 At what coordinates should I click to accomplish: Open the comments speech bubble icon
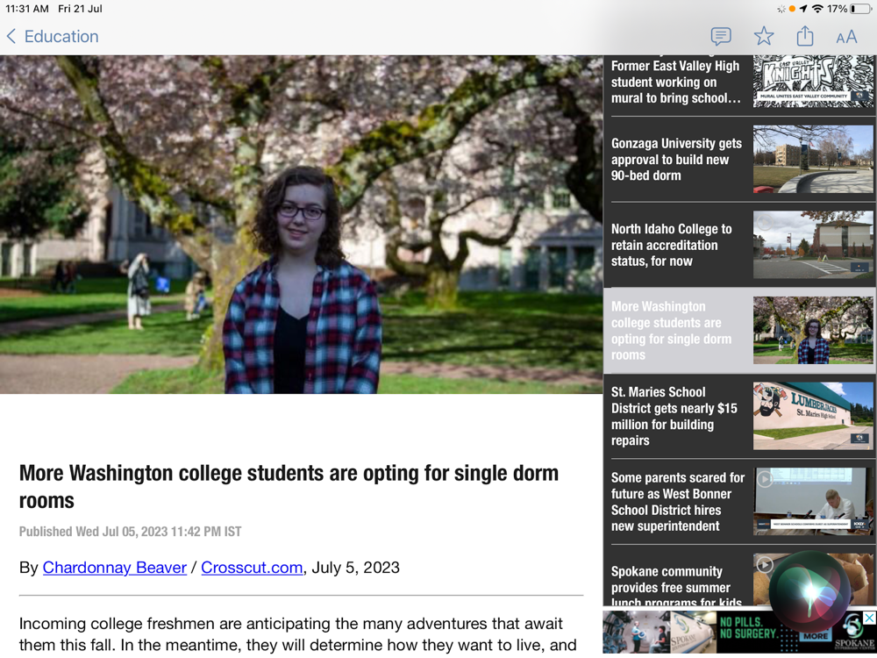(x=721, y=36)
